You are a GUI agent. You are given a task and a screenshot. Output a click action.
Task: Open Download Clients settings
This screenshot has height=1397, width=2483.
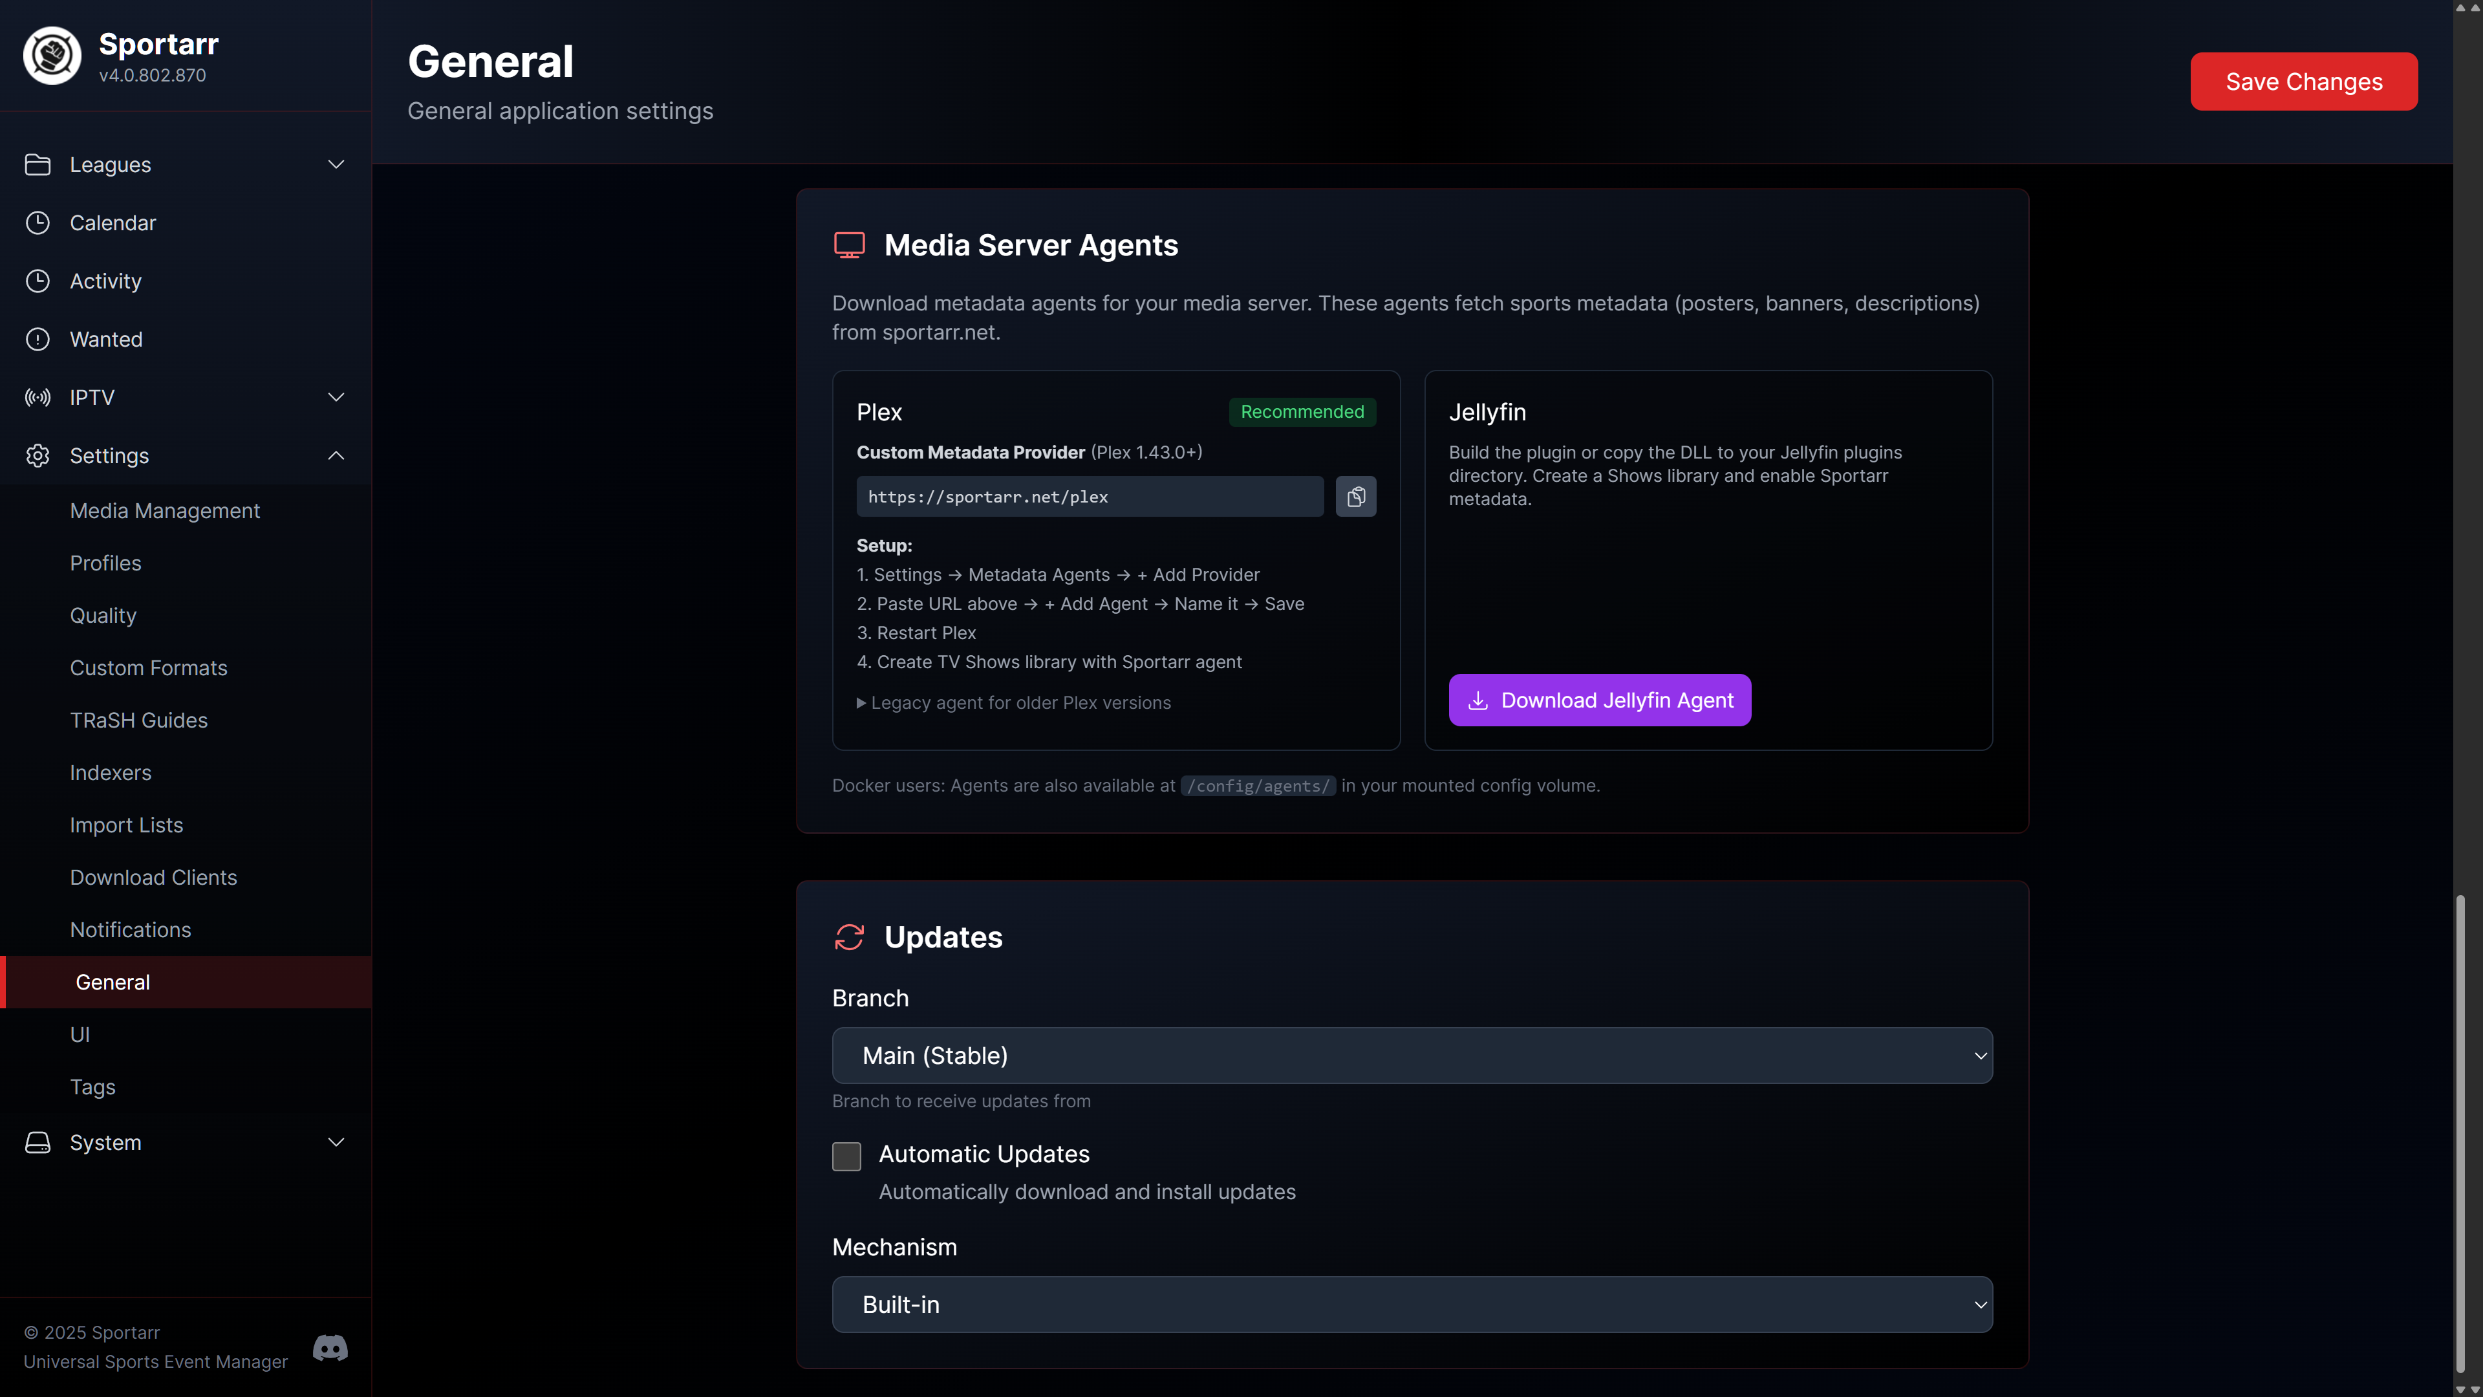(153, 878)
